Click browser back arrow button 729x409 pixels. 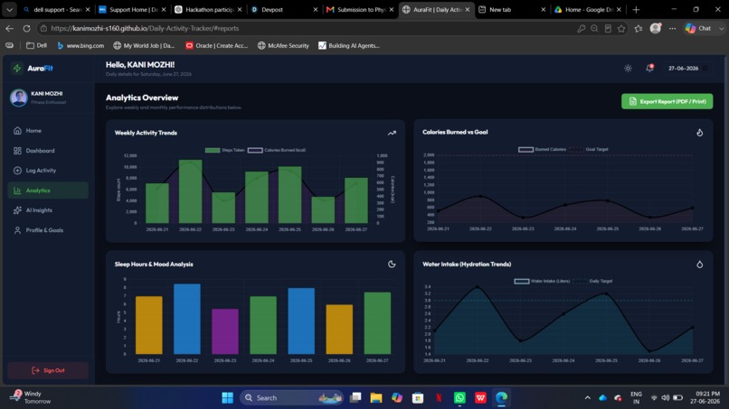tap(10, 28)
